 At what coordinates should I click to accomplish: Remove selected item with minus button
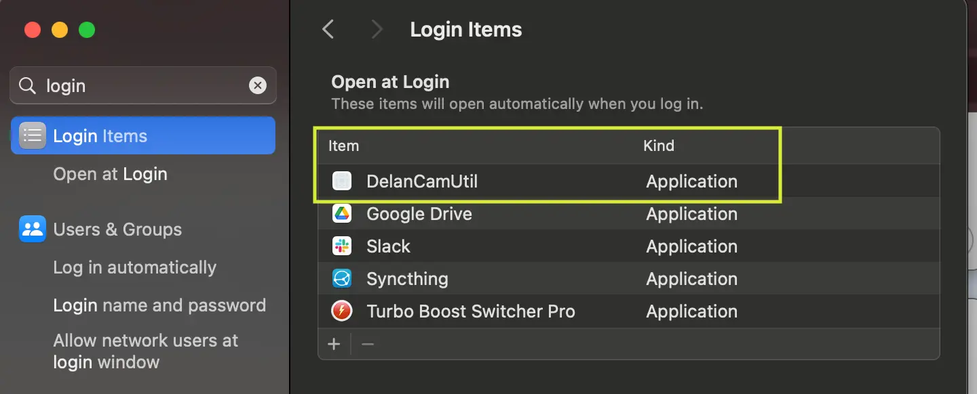tap(368, 344)
